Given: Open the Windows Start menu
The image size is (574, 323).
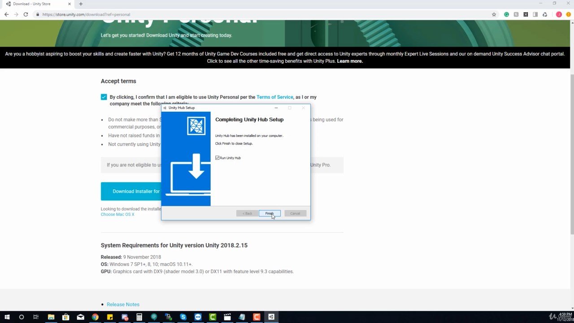Looking at the screenshot, I should click(7, 317).
